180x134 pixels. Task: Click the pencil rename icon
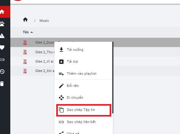[x=61, y=86]
